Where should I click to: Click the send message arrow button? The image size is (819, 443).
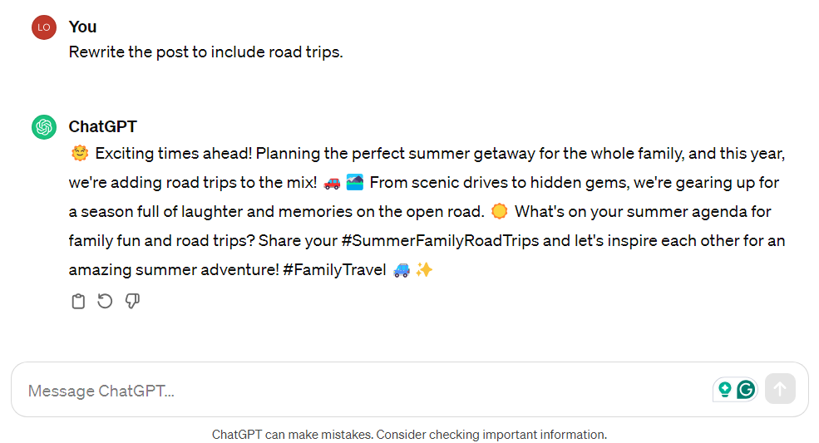click(780, 389)
